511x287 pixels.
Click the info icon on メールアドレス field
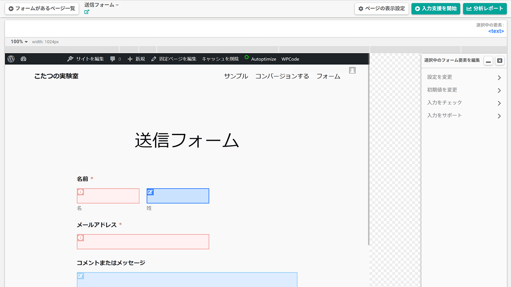(81, 238)
